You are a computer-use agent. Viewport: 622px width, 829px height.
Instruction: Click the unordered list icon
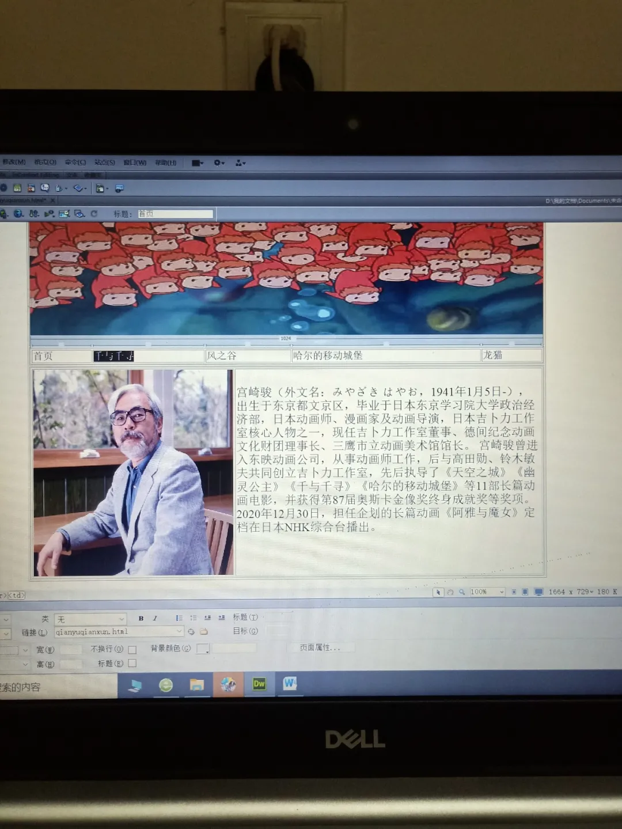point(179,618)
